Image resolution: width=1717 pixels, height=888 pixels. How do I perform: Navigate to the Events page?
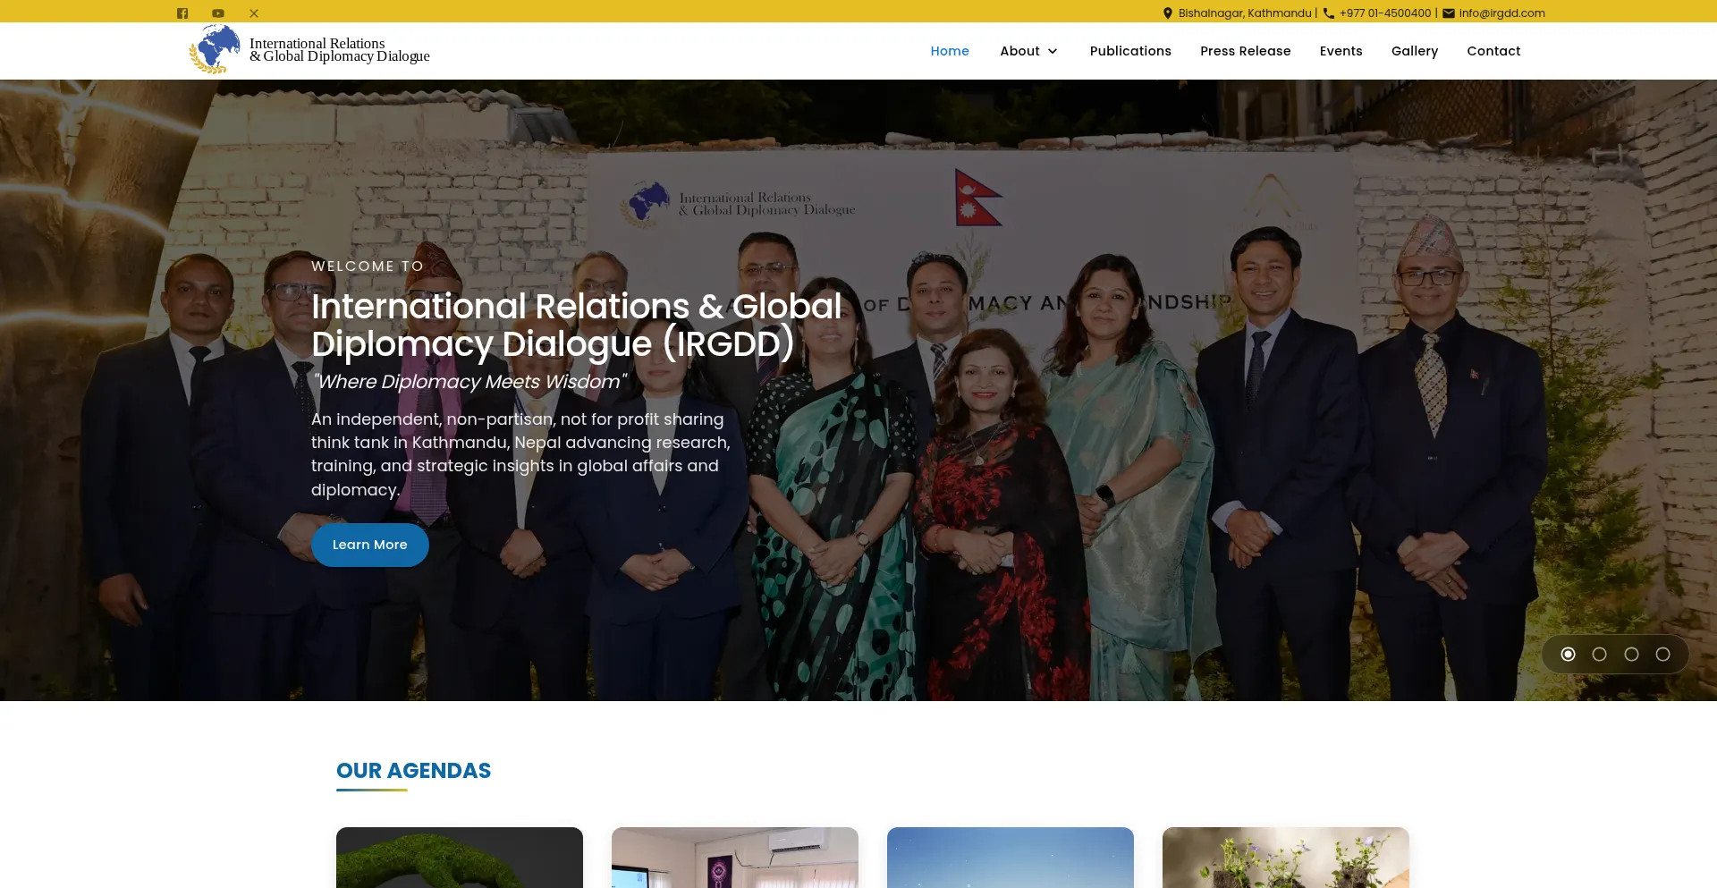point(1341,51)
